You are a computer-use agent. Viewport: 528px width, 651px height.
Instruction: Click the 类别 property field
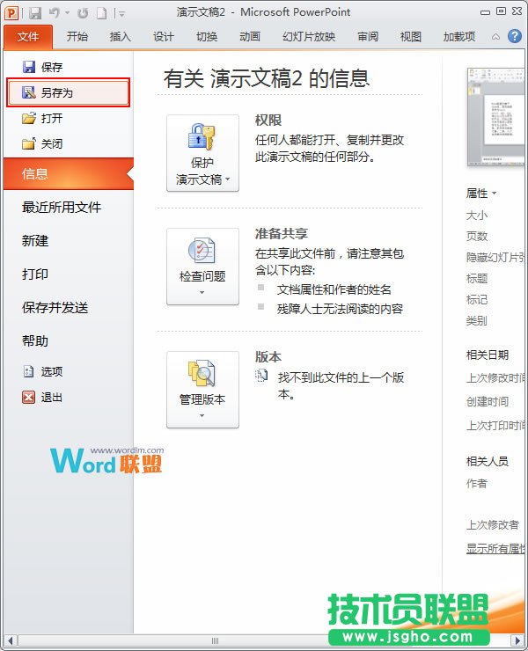tap(476, 320)
